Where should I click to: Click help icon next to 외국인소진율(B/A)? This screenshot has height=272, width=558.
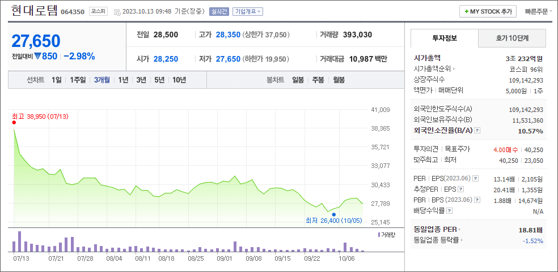pyautogui.click(x=477, y=131)
